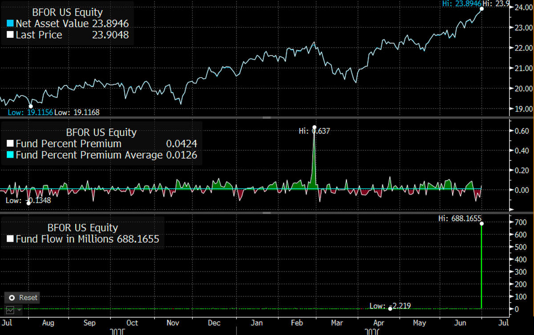Select the Net Asset Value 23.8946 legend label
The width and height of the screenshot is (534, 335).
72,23
